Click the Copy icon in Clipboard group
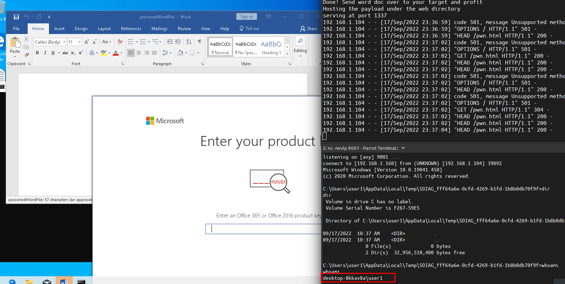565x284 pixels. (26, 47)
